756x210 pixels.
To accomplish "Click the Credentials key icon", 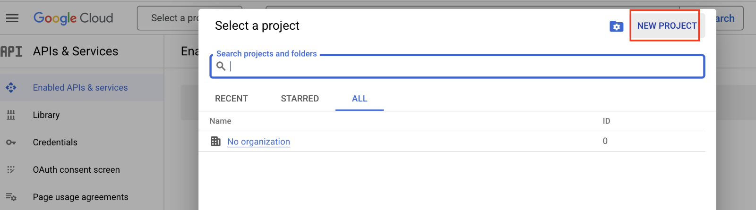I will coord(11,142).
